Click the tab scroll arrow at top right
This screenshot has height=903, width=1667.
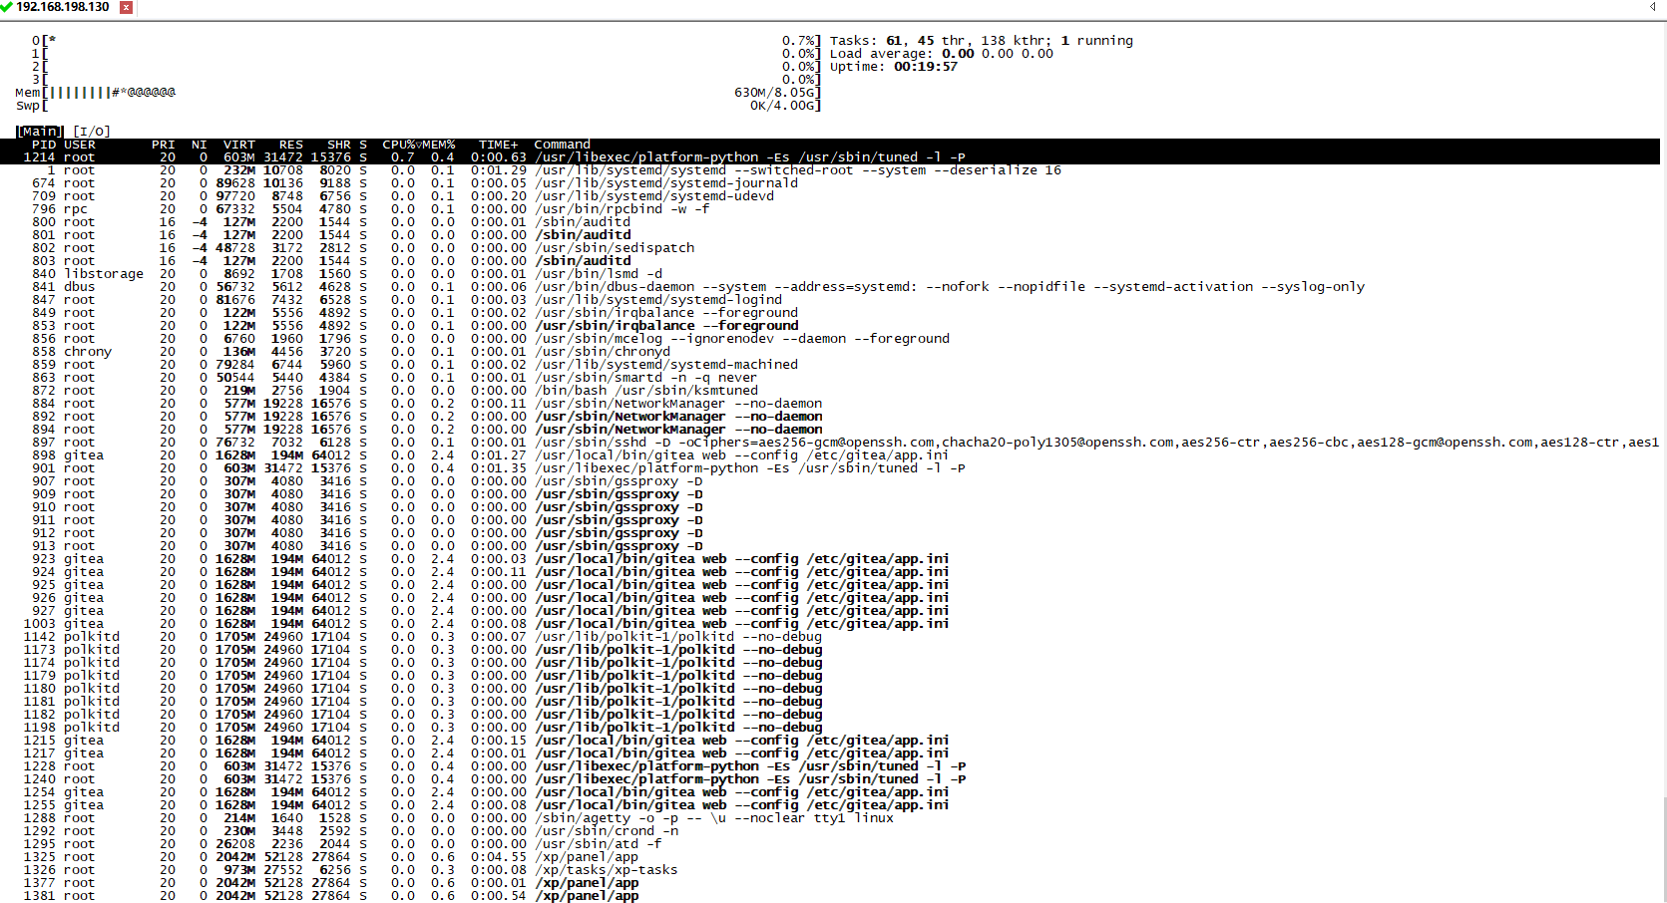click(1652, 7)
